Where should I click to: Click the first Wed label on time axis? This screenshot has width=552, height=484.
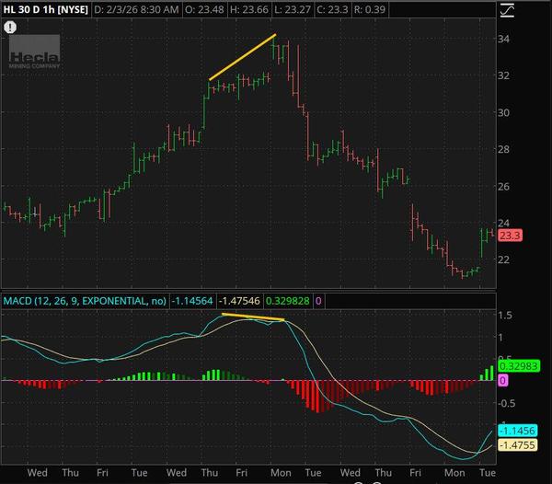[38, 474]
